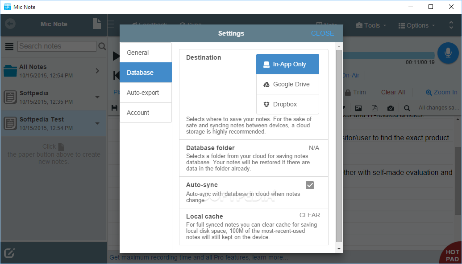This screenshot has width=462, height=264.
Task: Focus the Search notes input field
Action: point(57,46)
